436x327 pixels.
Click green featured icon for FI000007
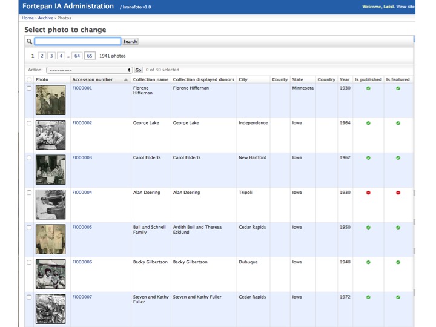click(x=398, y=297)
